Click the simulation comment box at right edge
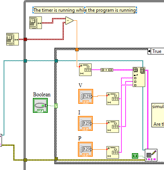Image resolution: width=164 pixels, height=170 pixels. [x=158, y=115]
